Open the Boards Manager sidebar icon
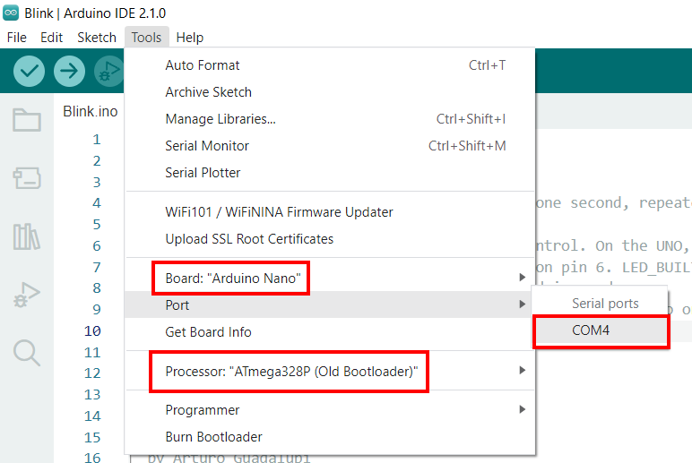Screen dimensions: 692x463 click(x=27, y=177)
